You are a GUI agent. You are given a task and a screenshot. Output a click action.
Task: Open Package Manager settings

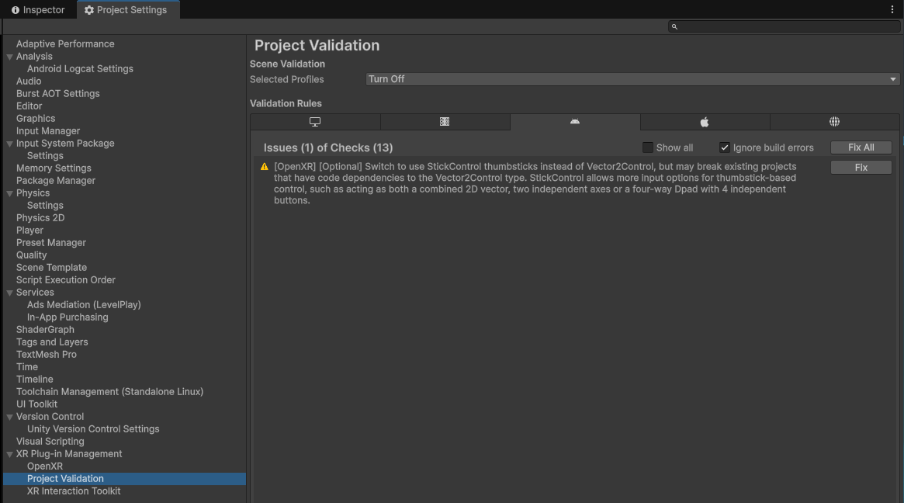click(56, 181)
